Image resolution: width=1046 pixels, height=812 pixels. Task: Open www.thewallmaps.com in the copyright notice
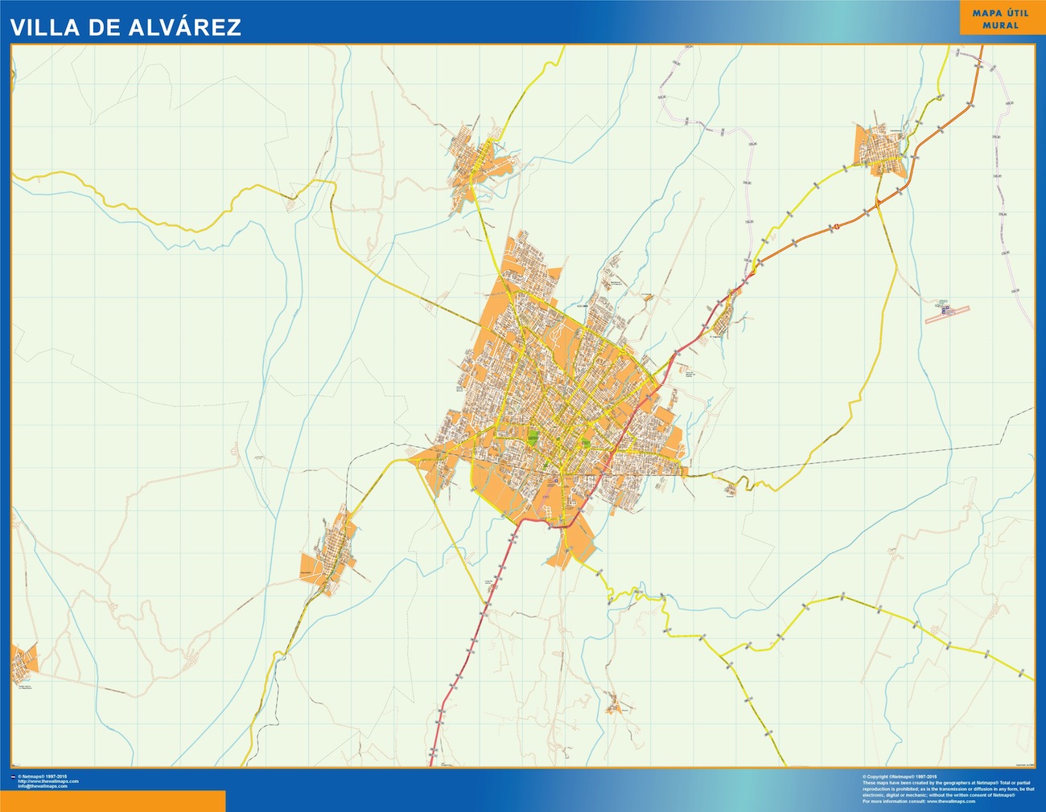tap(953, 801)
